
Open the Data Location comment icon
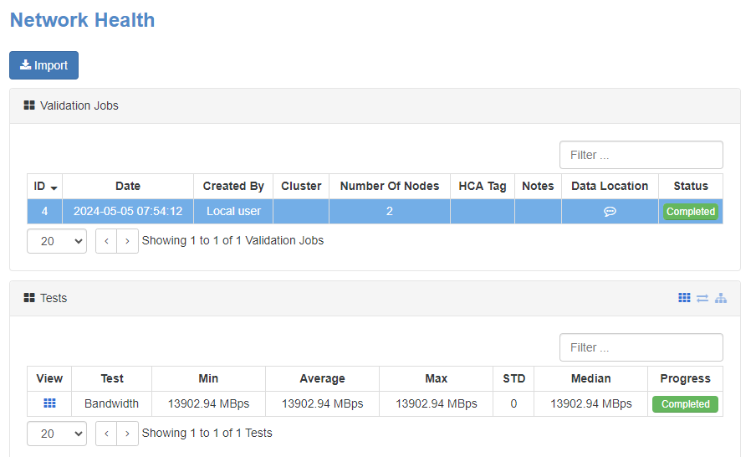tap(610, 212)
